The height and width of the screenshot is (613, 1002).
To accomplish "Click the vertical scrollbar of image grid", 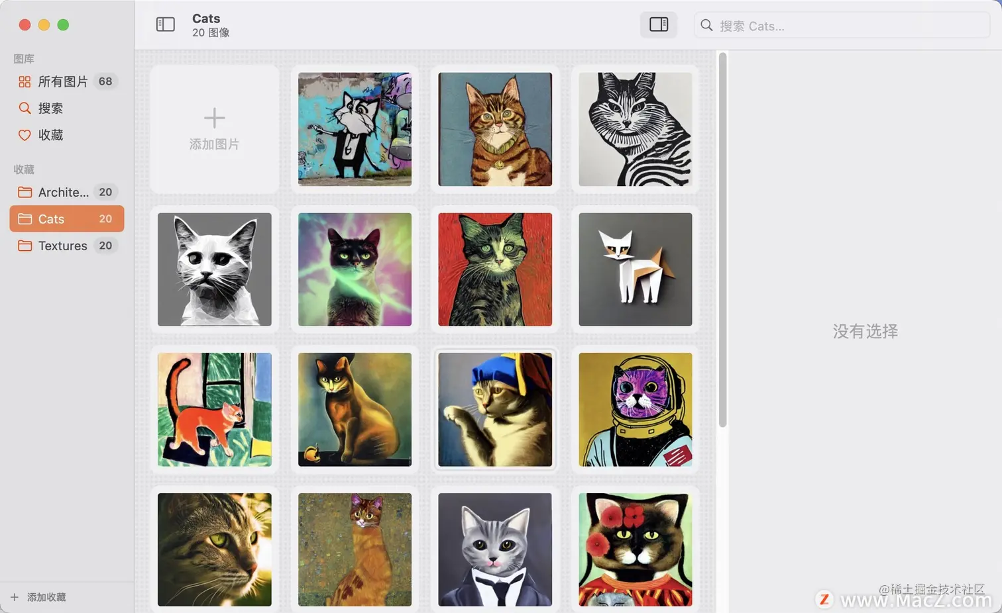I will (722, 240).
